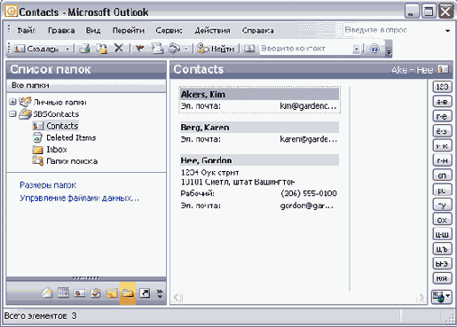
Task: Jump to the г-е index tab
Action: click(442, 116)
